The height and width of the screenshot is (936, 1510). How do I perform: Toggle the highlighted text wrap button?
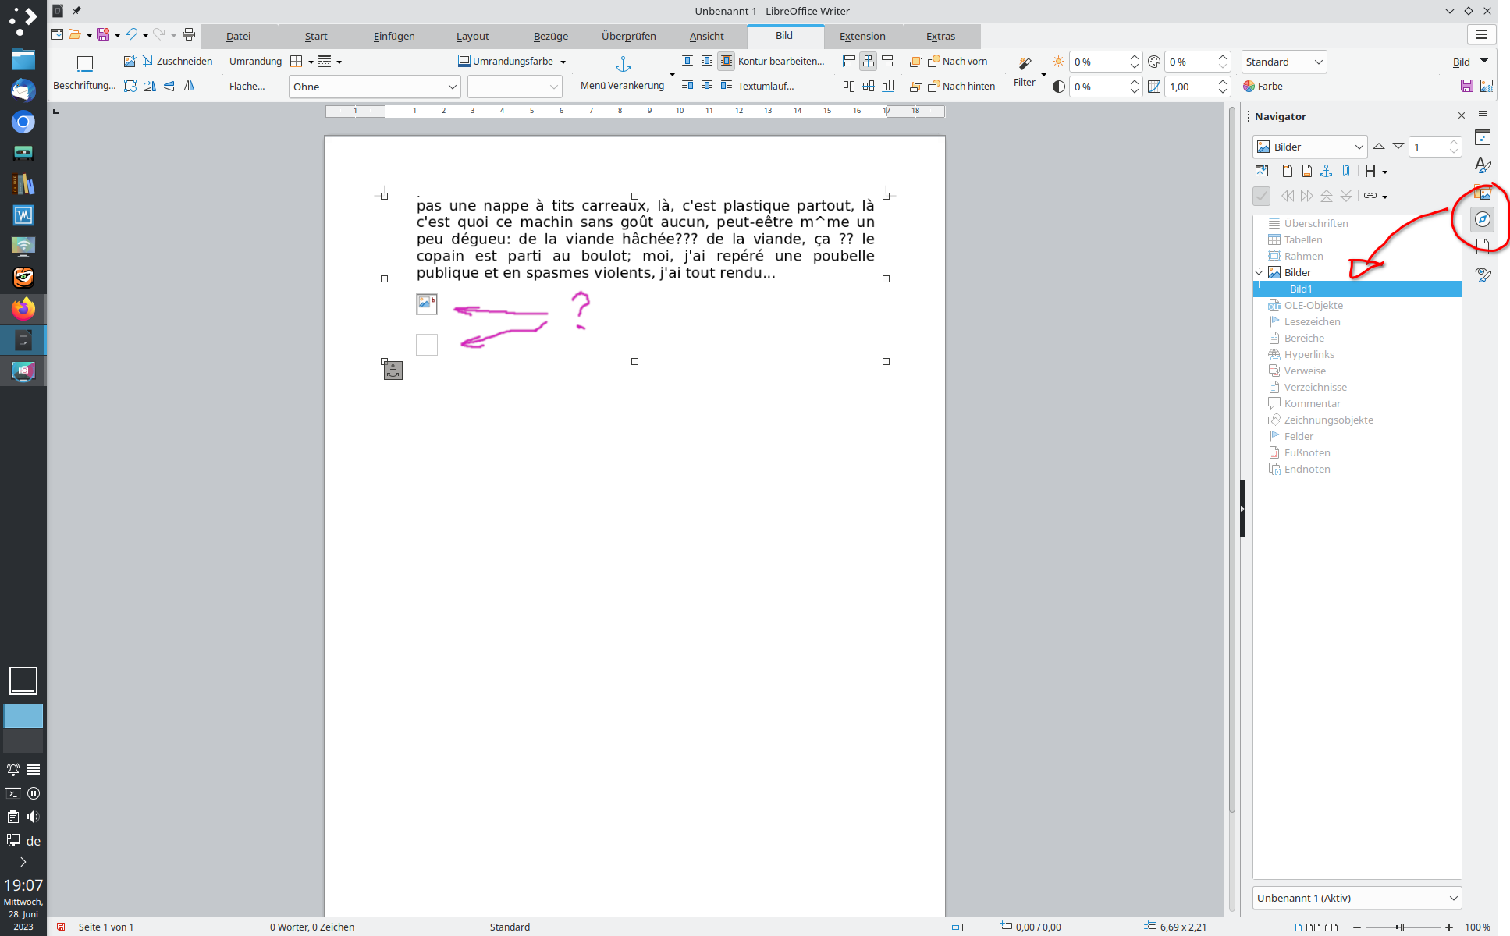point(726,61)
